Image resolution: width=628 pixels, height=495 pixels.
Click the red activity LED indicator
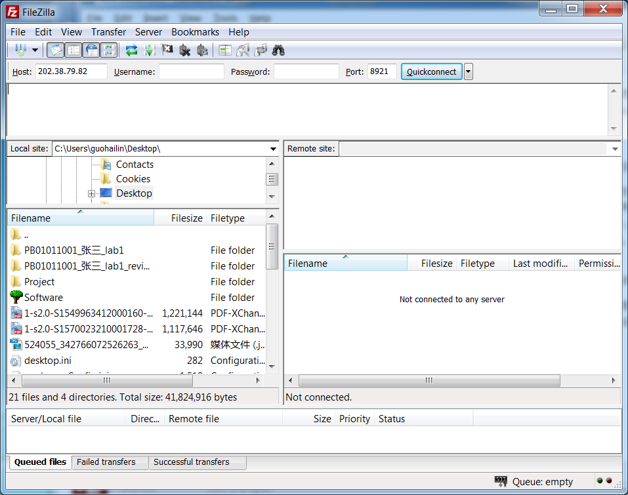pyautogui.click(x=609, y=481)
